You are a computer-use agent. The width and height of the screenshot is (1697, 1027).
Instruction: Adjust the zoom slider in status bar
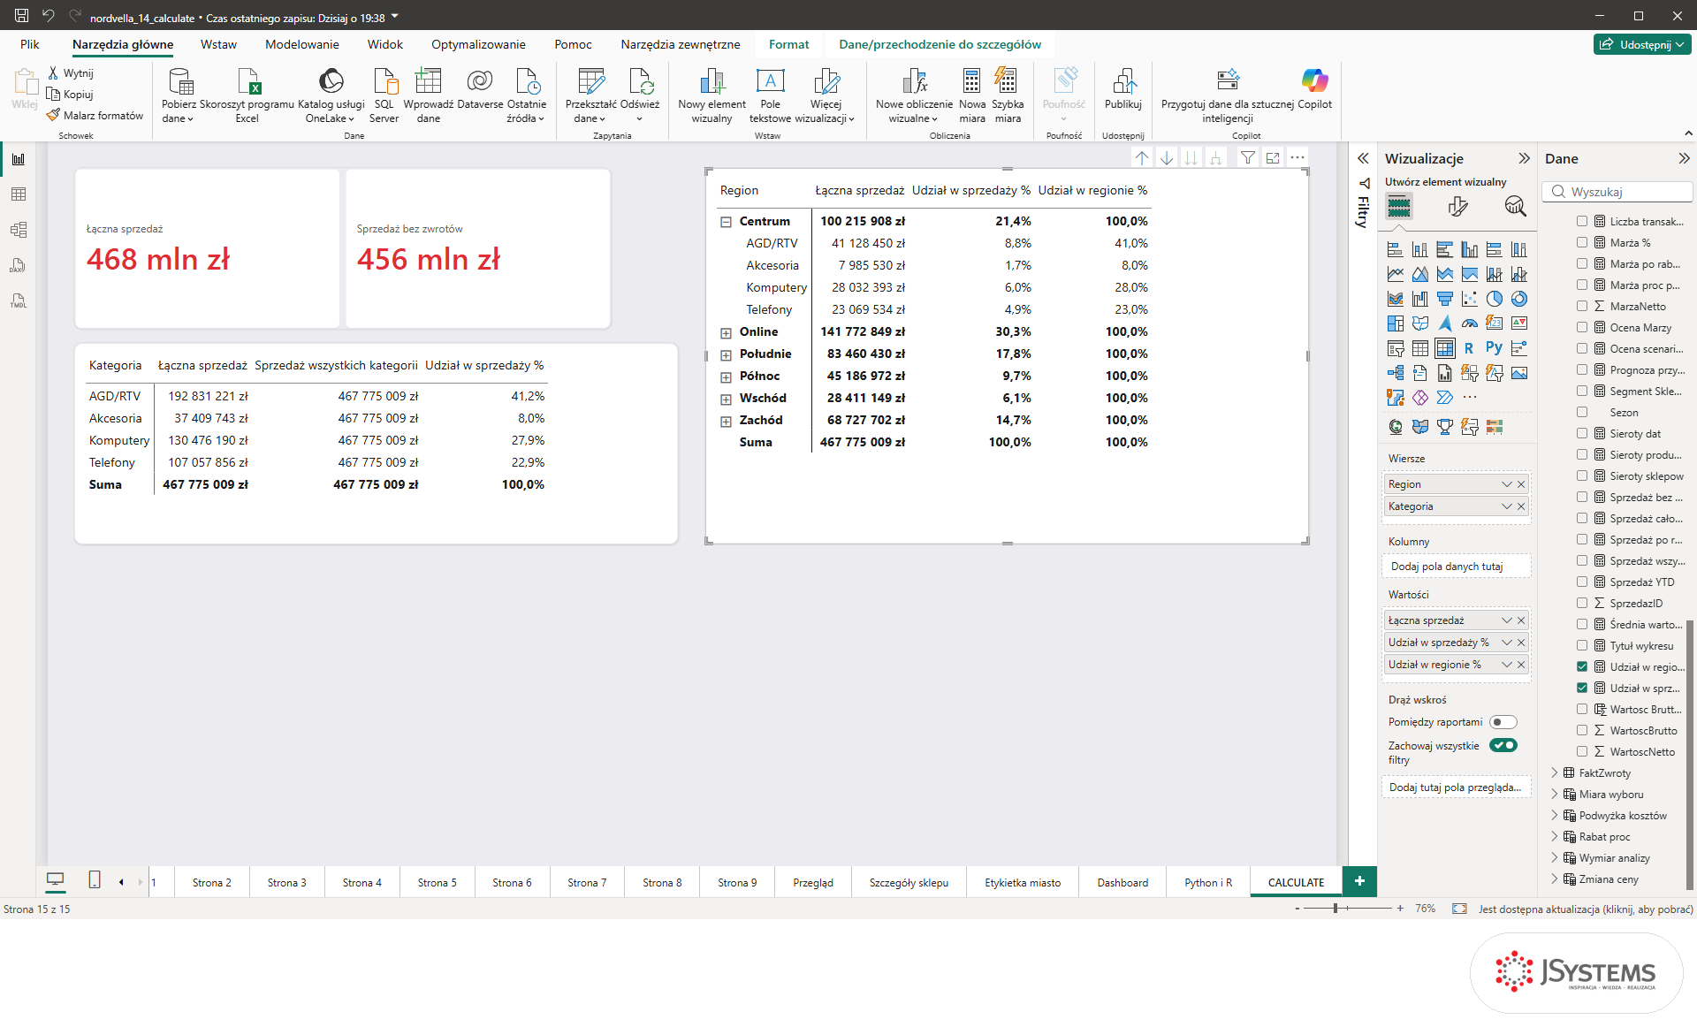[x=1336, y=909]
